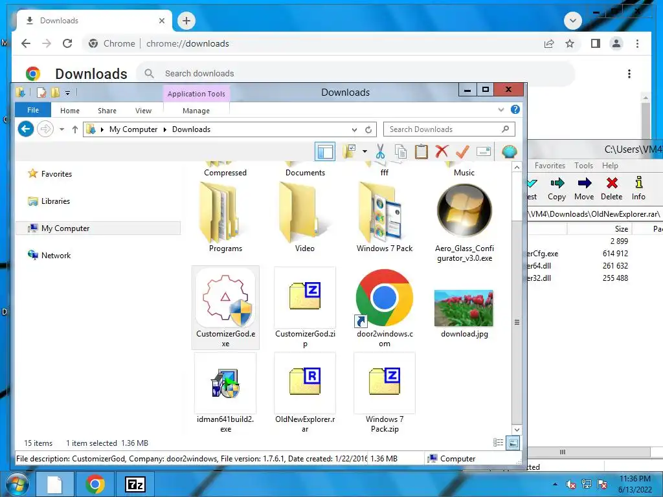Open the Home ribbon tab

(70, 110)
